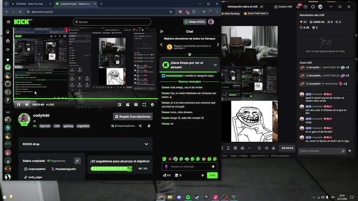Open cody_papu TikTok link
This screenshot has width=358, height=201.
[x=33, y=177]
